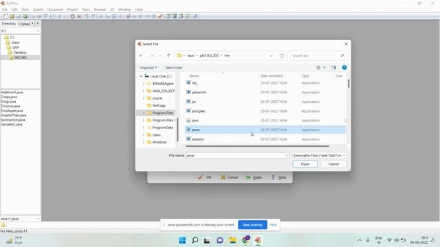Viewport: 440px width, 247px height.
Task: Click the Redo toolbar icon
Action: 93,16
